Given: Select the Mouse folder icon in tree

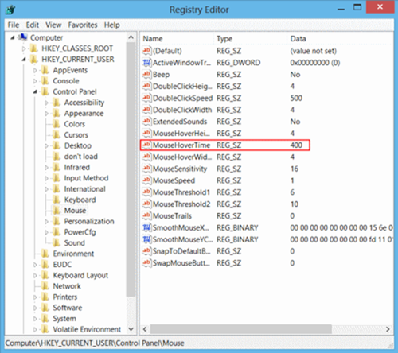Looking at the screenshot, I should (x=57, y=210).
